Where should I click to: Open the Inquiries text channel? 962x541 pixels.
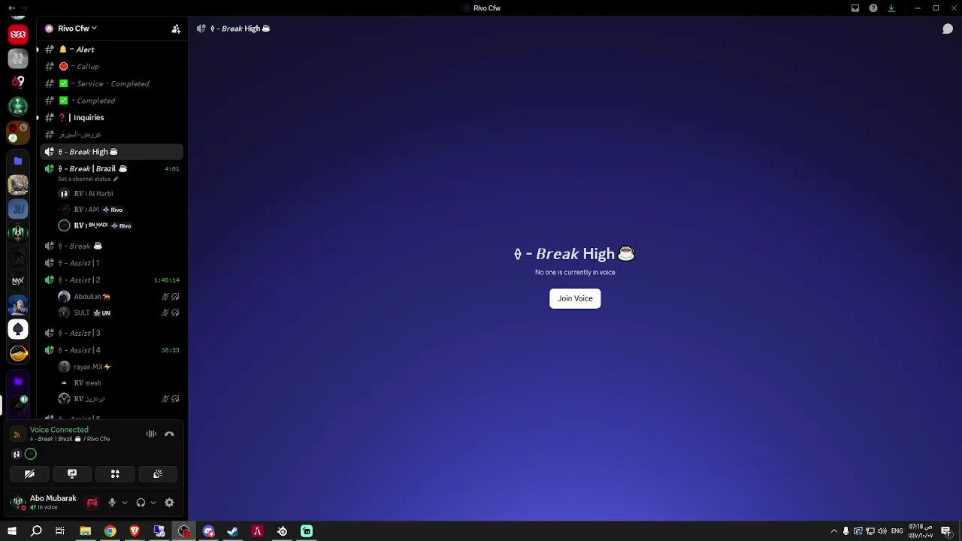(x=111, y=118)
